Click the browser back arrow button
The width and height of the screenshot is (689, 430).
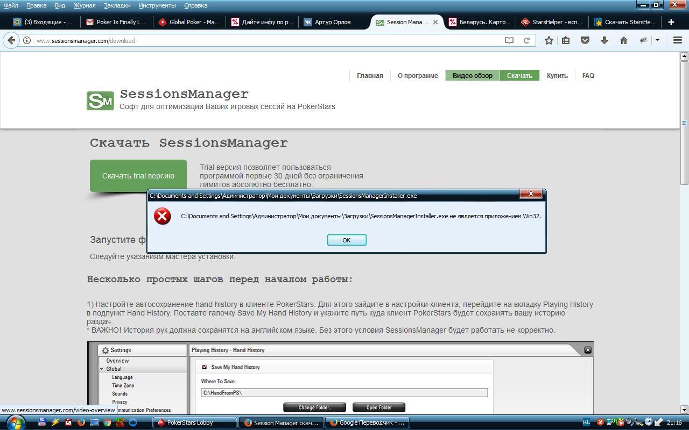tap(11, 40)
